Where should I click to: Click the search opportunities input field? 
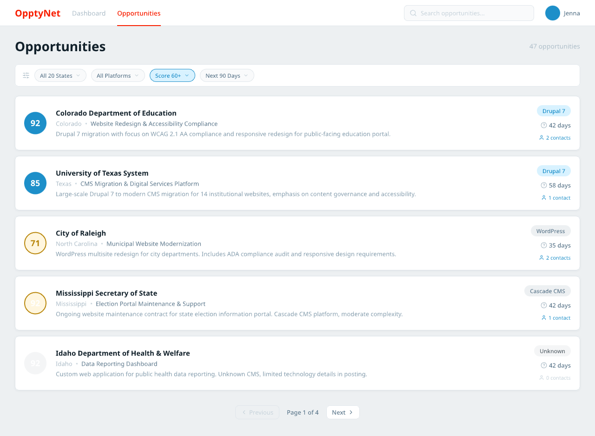tap(469, 13)
